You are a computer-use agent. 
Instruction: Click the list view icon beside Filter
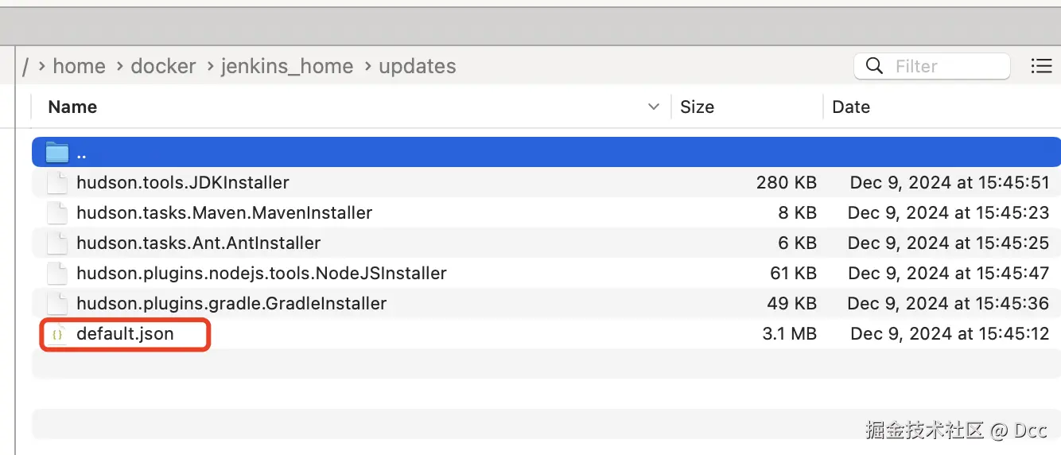(1041, 66)
